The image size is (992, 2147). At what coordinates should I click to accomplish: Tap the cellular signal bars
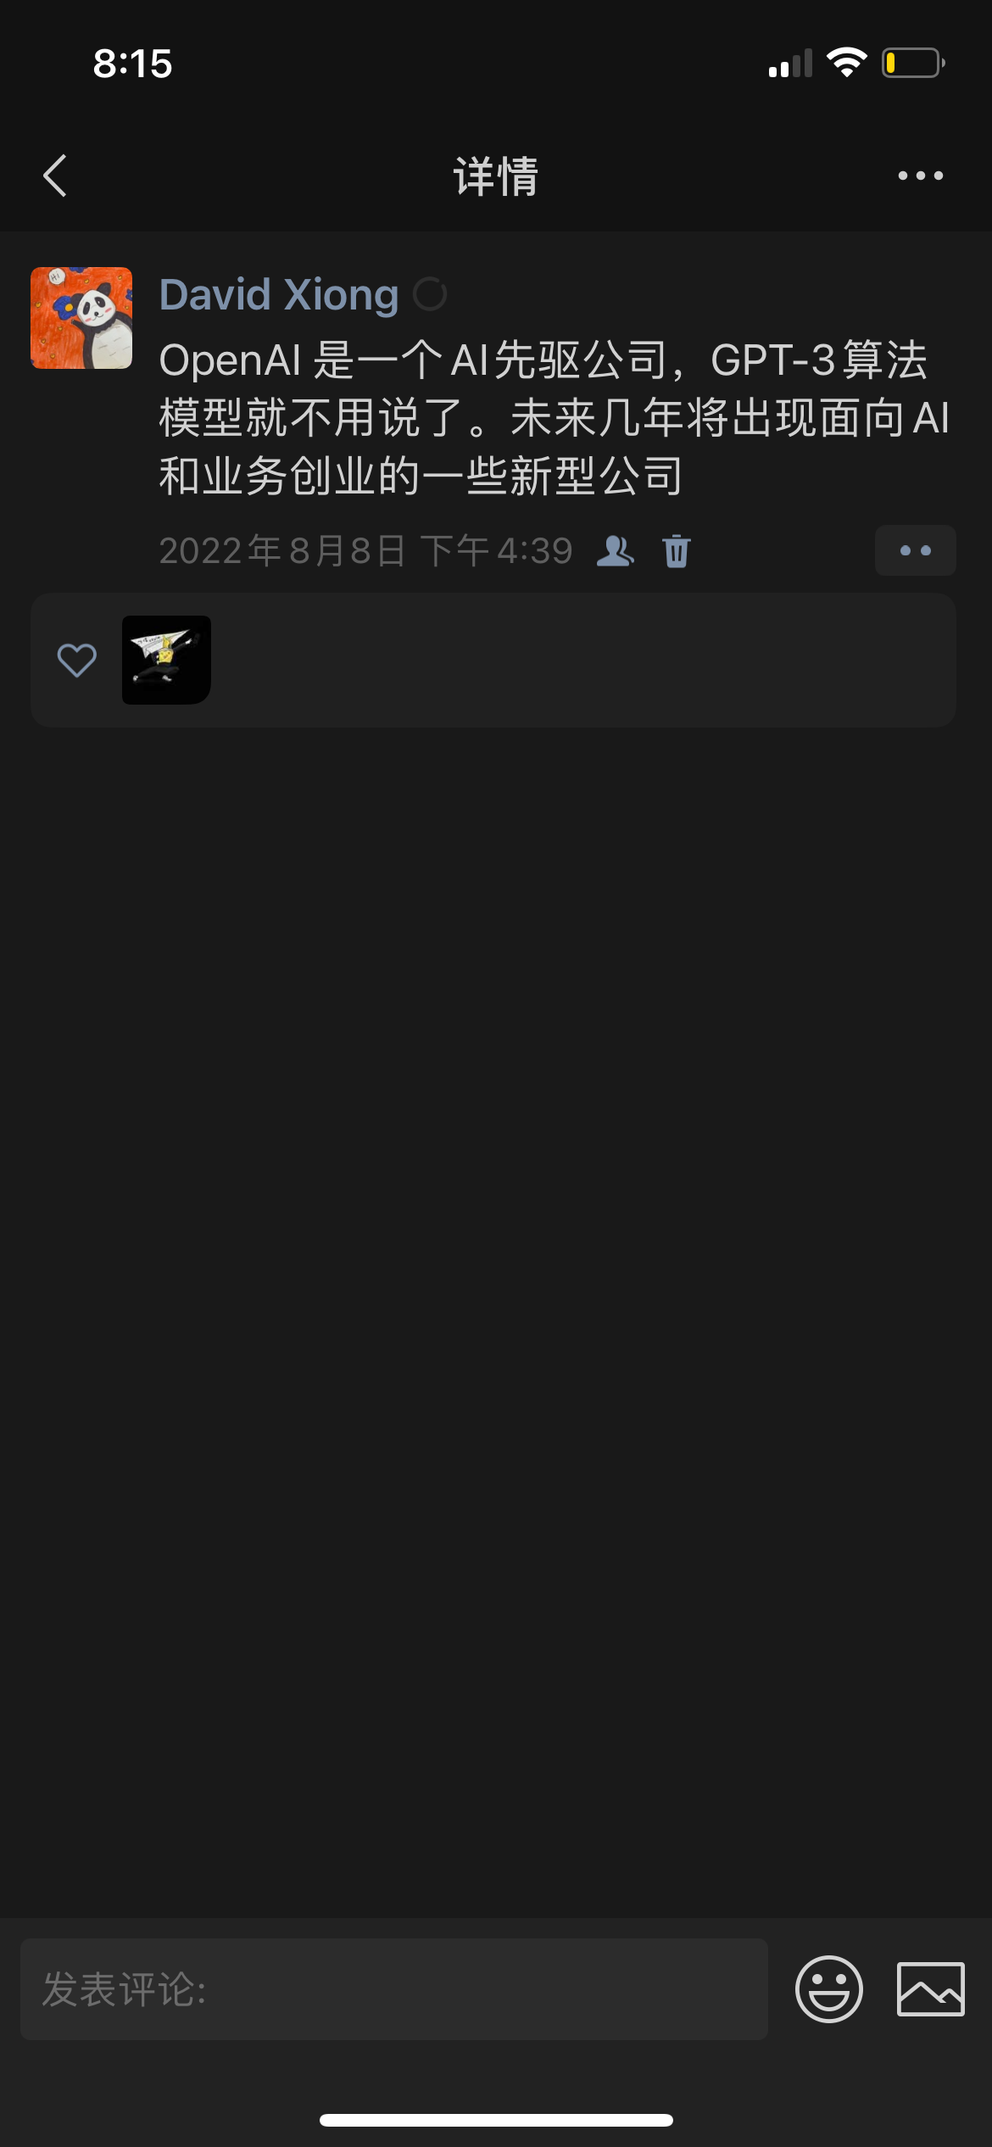790,63
